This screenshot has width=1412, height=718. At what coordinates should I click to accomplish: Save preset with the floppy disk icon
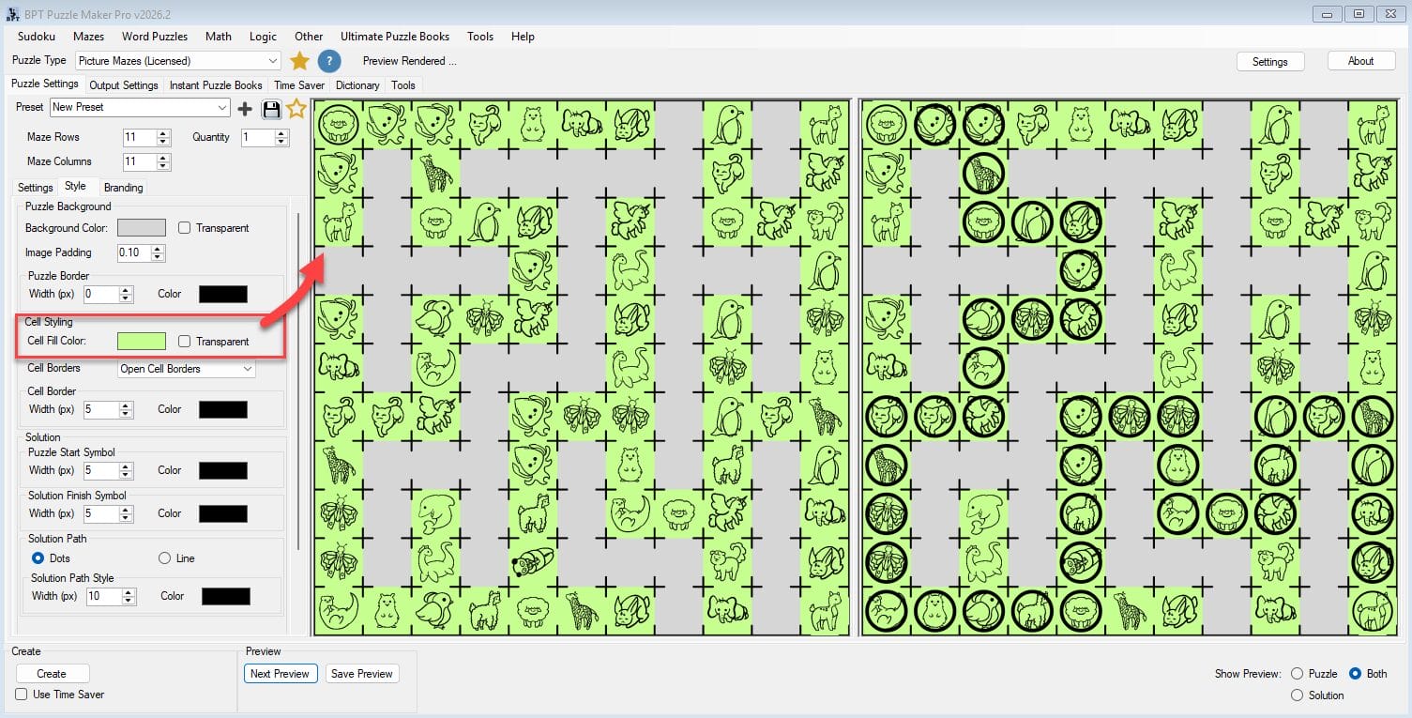click(x=271, y=109)
